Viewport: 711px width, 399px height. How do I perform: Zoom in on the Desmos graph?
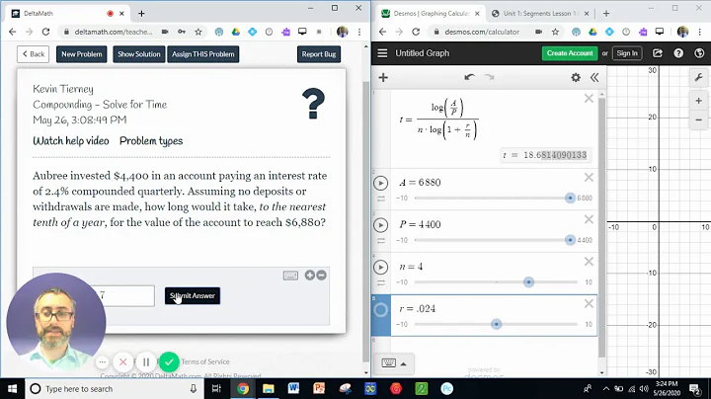[699, 101]
